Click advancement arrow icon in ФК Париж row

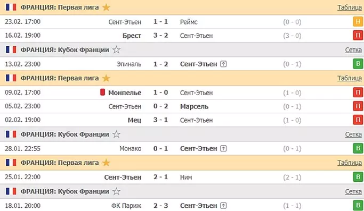coord(223,206)
